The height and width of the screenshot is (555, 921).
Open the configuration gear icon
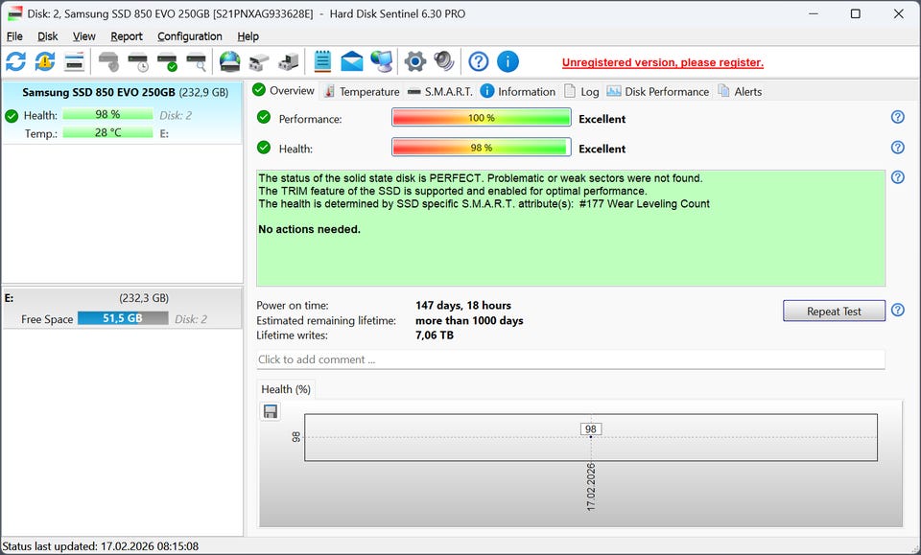point(414,62)
